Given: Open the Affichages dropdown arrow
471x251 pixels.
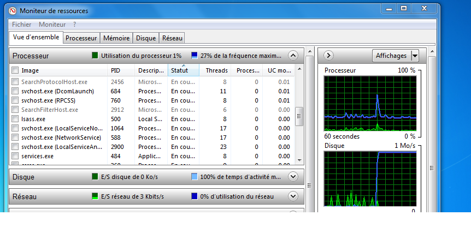Looking at the screenshot, I should pos(415,56).
